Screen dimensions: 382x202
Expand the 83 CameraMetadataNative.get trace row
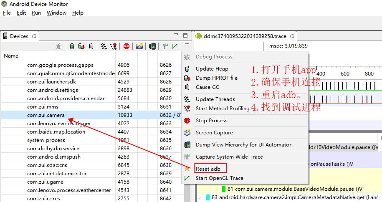200,197
